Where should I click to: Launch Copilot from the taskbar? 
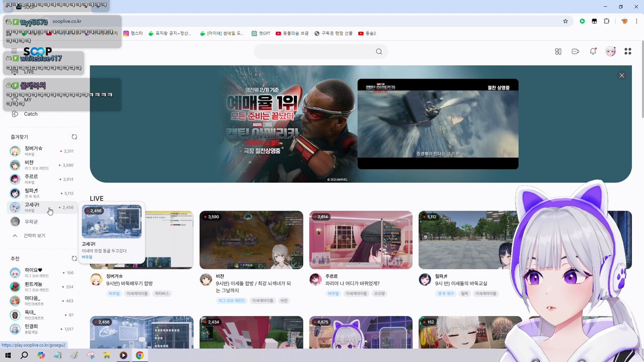tap(41, 355)
